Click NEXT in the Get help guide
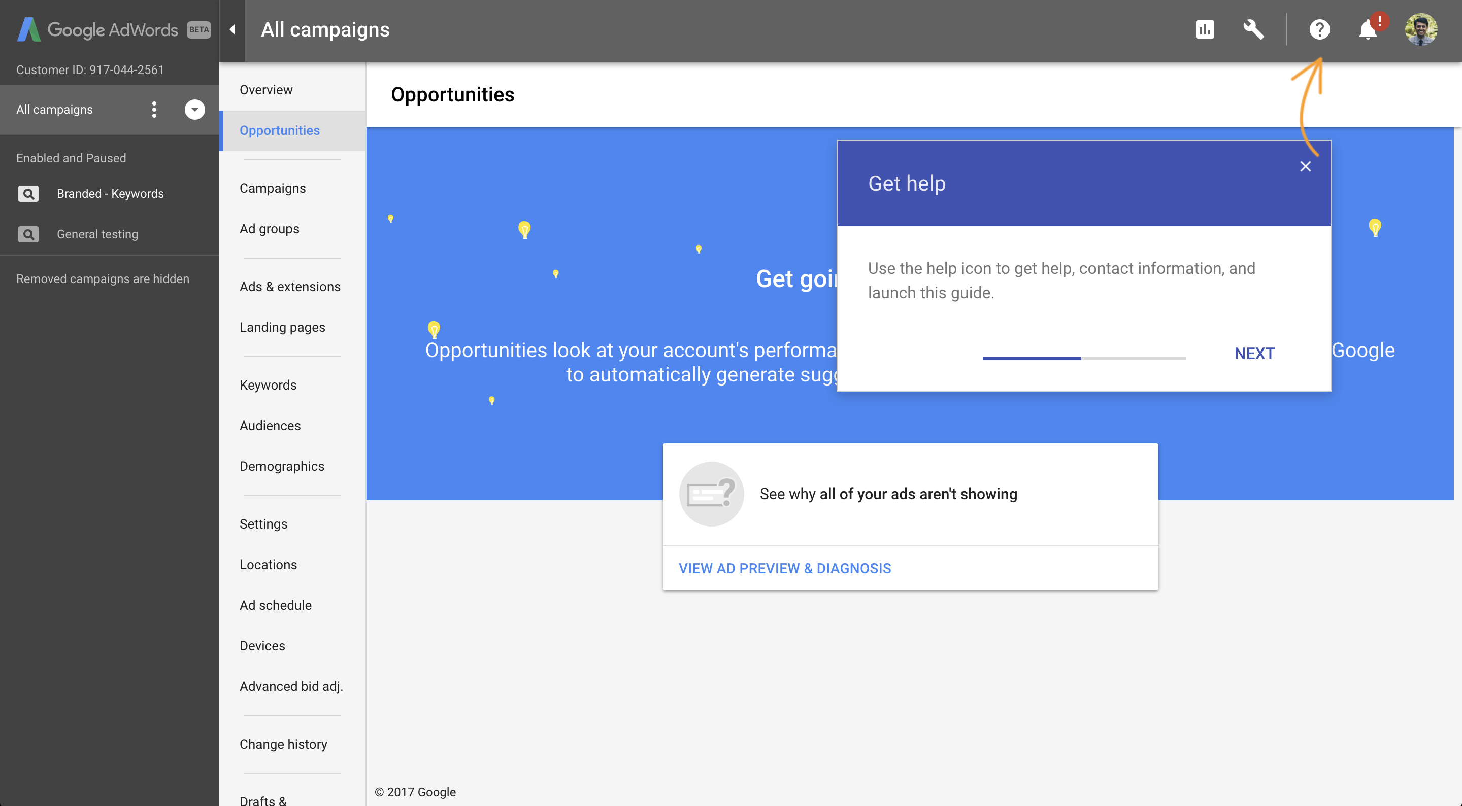Screen dimensions: 1462x806 pos(1254,354)
